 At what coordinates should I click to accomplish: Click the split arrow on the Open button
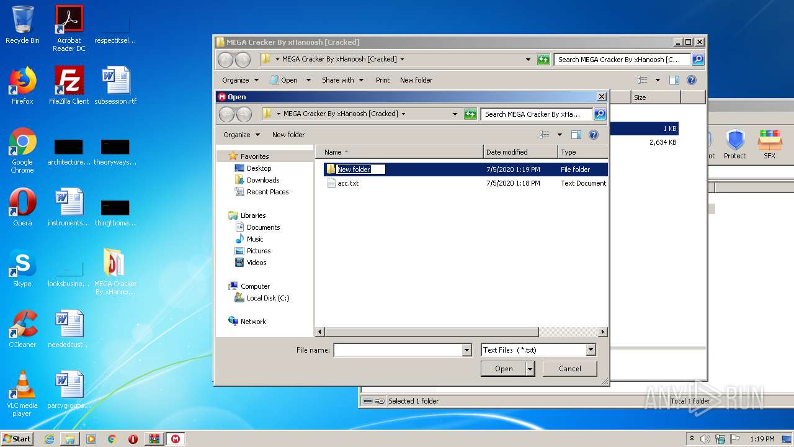(530, 369)
